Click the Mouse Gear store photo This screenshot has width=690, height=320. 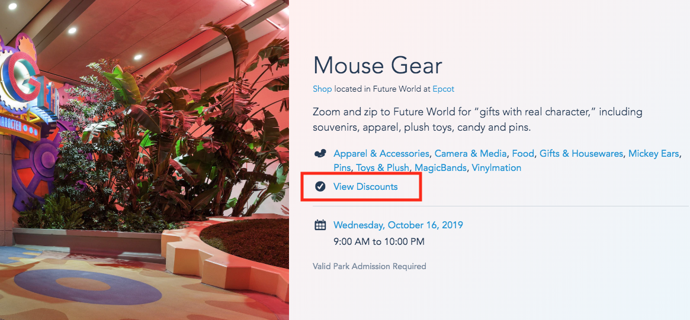point(144,160)
